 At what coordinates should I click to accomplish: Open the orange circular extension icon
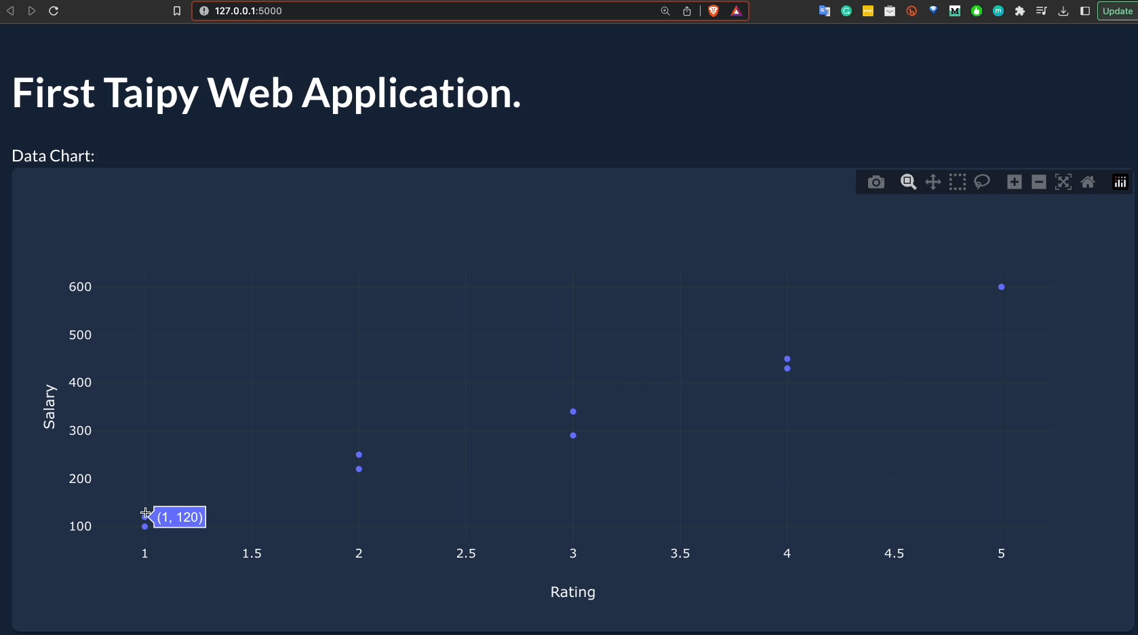(911, 11)
